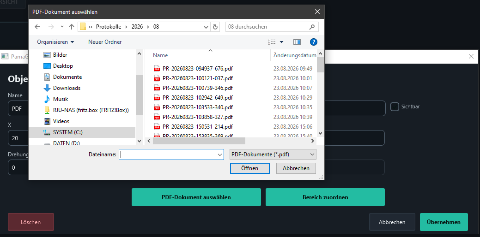Image resolution: width=480 pixels, height=237 pixels.
Task: Refresh the folder 08 view
Action: click(215, 27)
